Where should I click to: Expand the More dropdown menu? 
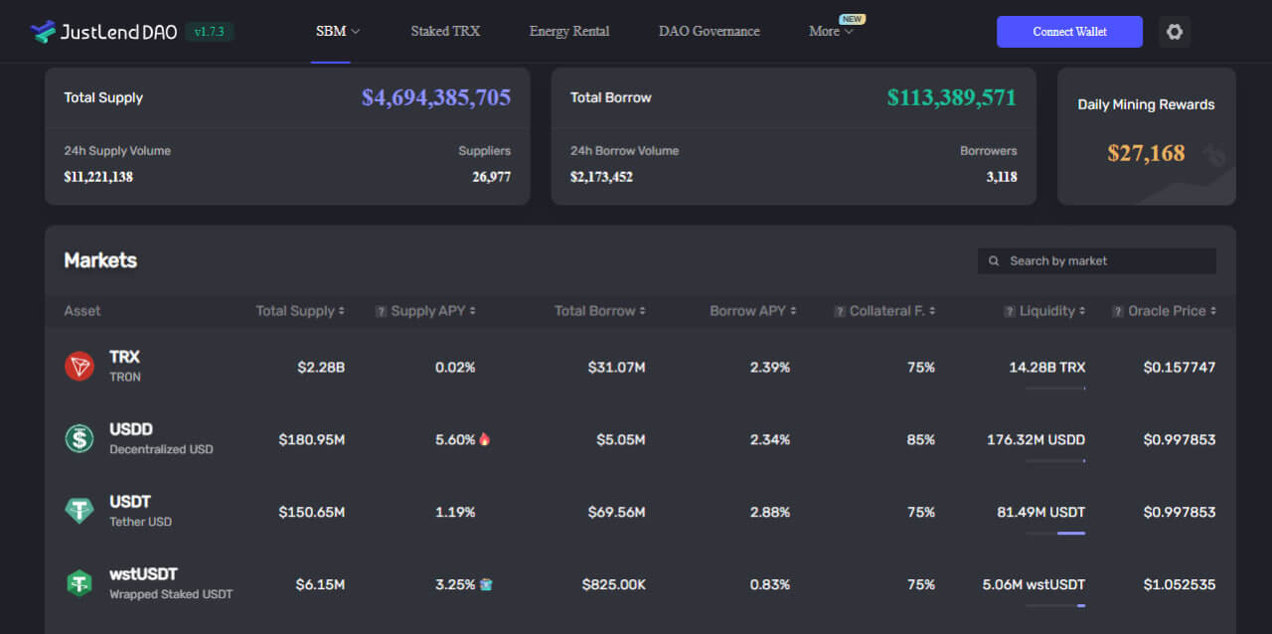pos(832,32)
